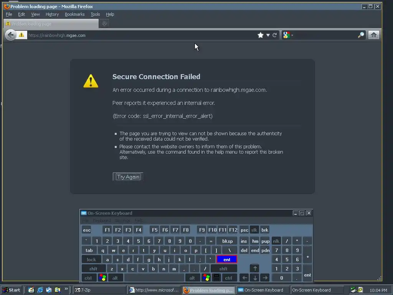Viewport: 393px width, 295px height.
Task: Toggle the left alt key
Action: [x=115, y=278]
